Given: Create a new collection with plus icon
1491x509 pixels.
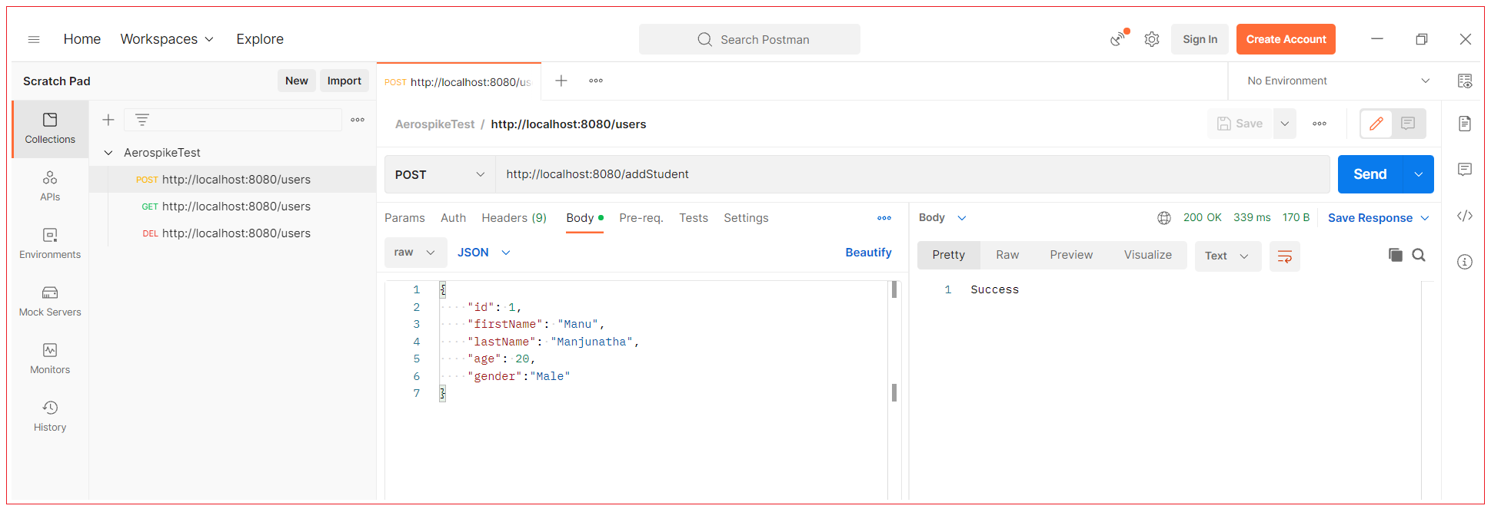Looking at the screenshot, I should pyautogui.click(x=108, y=120).
